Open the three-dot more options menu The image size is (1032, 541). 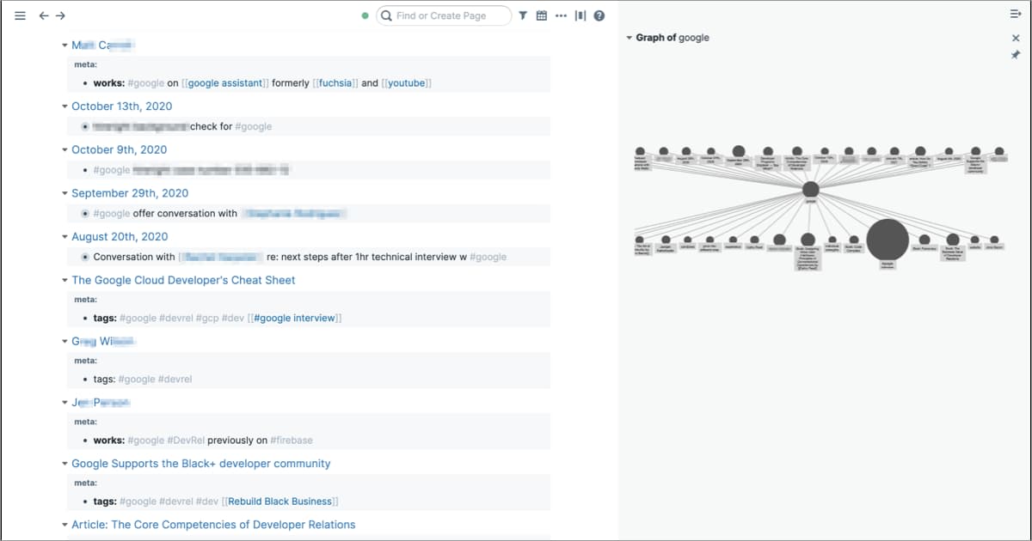[562, 15]
